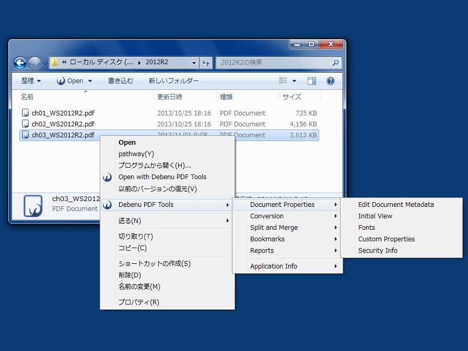Click ch02_WS2012R2.pdf file icon

[x=26, y=124]
